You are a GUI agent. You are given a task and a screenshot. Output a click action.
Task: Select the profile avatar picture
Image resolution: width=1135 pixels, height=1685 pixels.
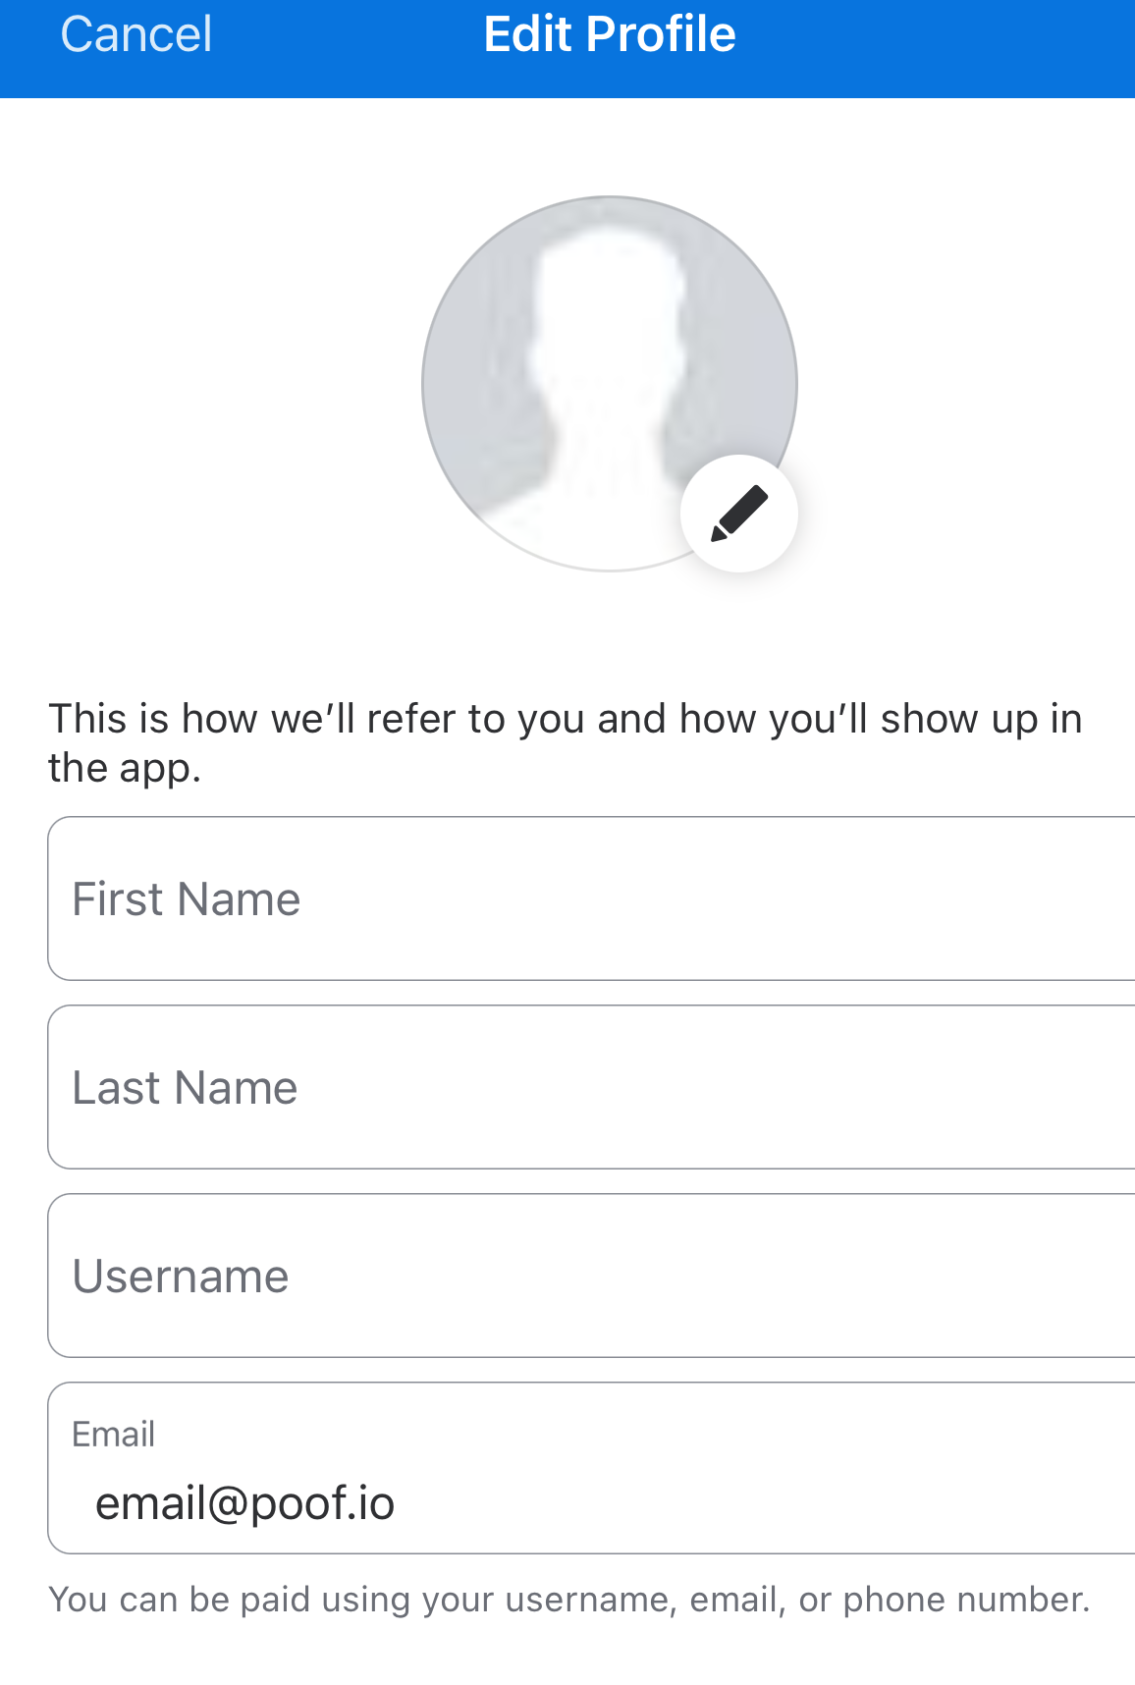tap(609, 383)
